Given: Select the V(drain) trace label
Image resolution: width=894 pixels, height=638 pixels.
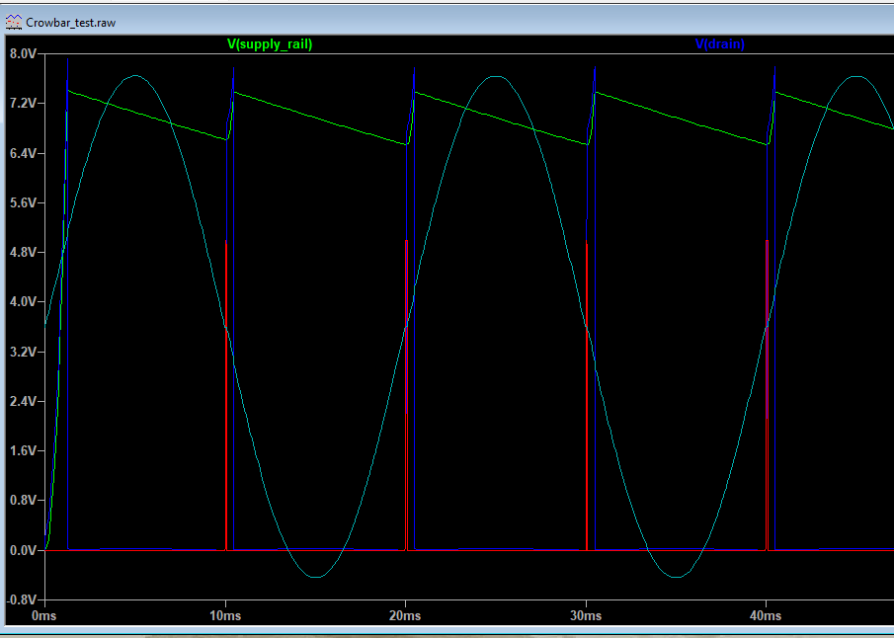Looking at the screenshot, I should tap(720, 44).
